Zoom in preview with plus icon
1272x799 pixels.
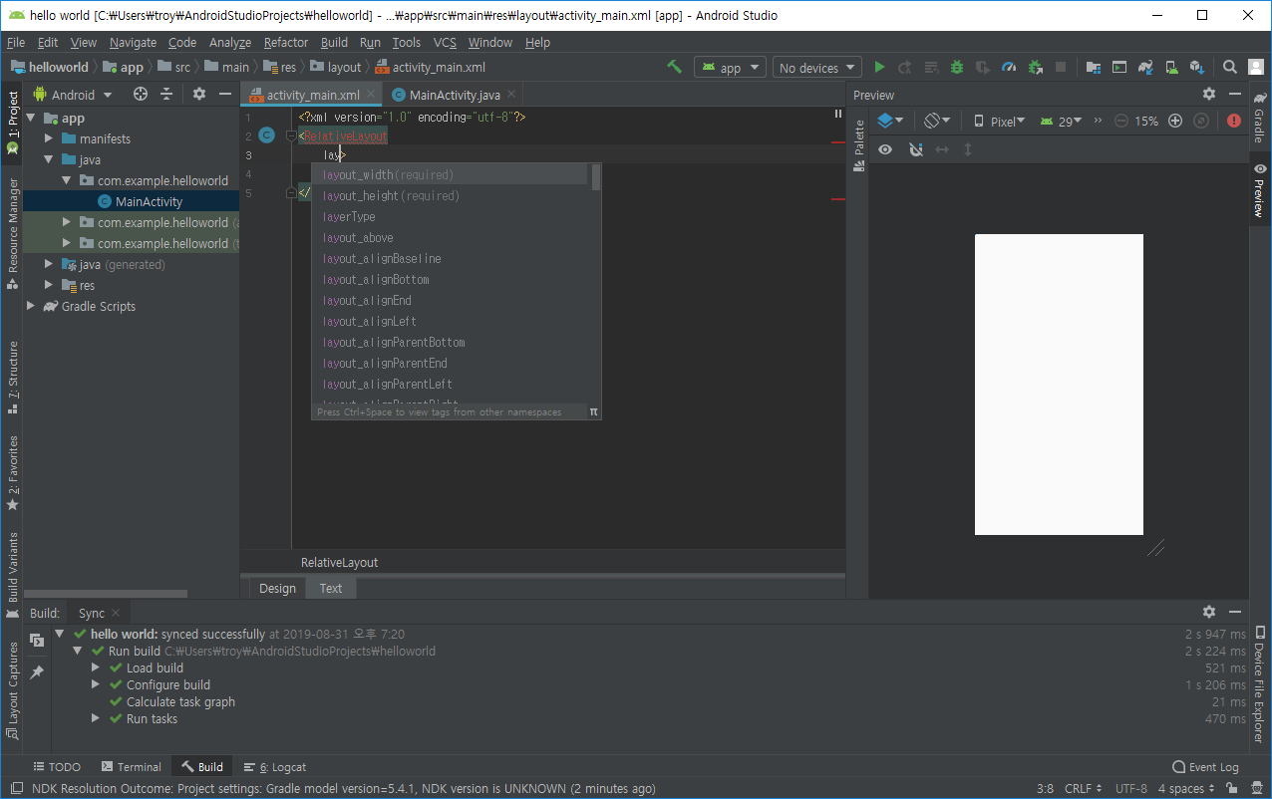point(1175,121)
